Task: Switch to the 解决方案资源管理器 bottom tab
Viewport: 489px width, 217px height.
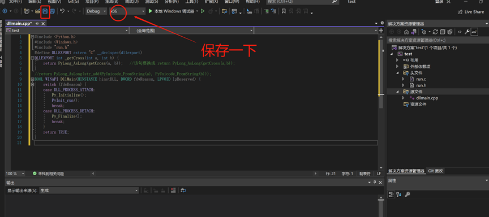Action: tap(406, 171)
